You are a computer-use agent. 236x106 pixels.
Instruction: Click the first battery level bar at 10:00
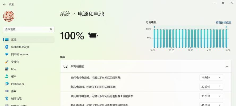[x=155, y=38]
